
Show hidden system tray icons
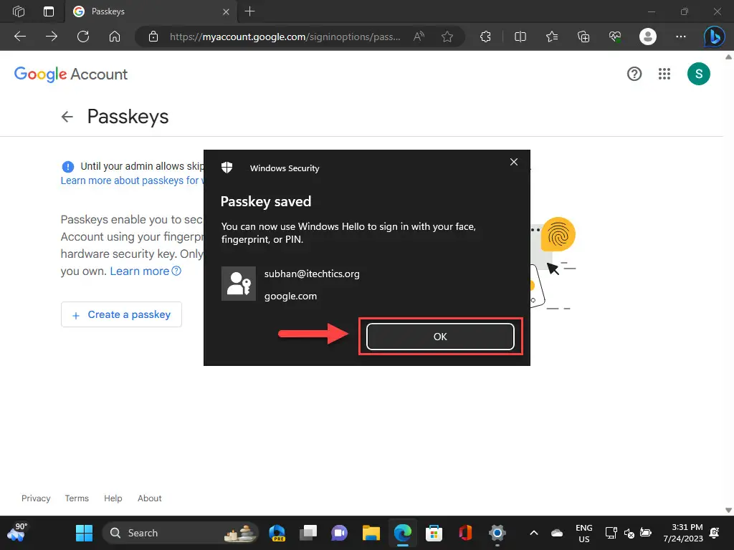(533, 533)
